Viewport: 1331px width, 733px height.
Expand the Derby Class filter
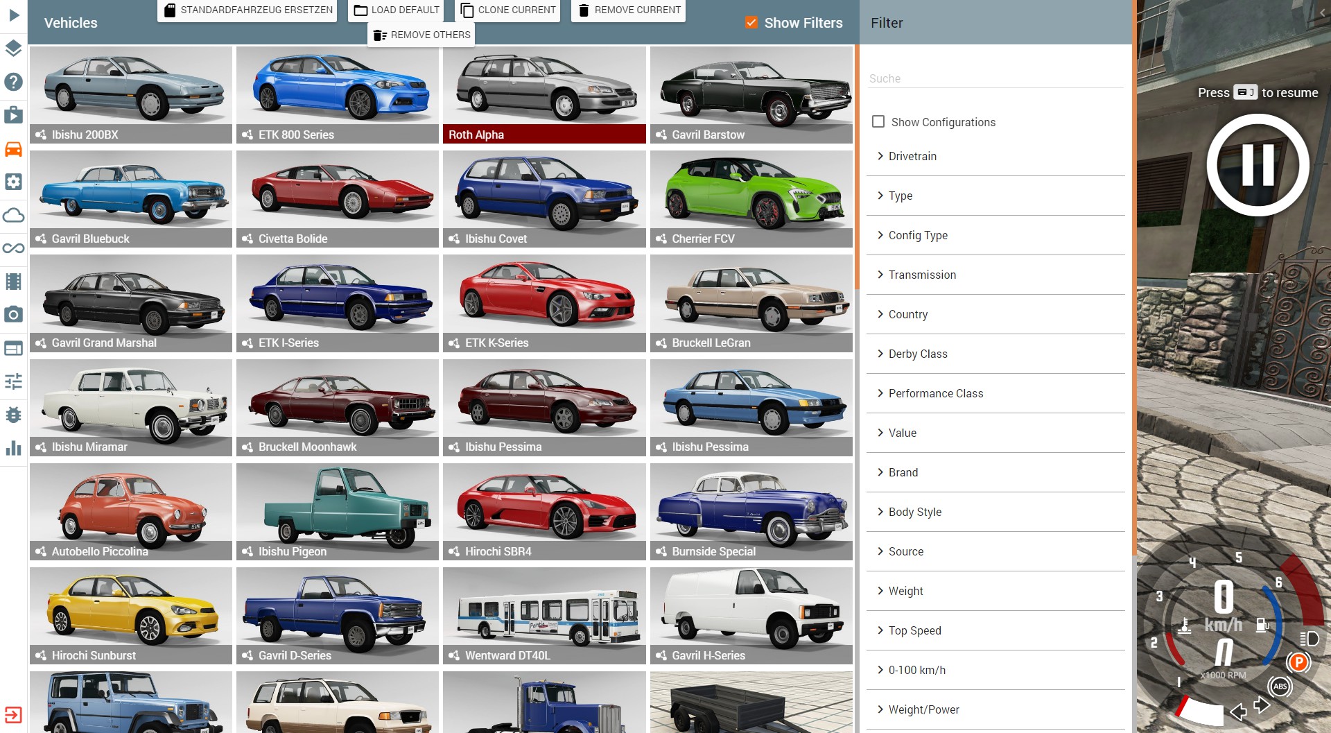pos(995,354)
